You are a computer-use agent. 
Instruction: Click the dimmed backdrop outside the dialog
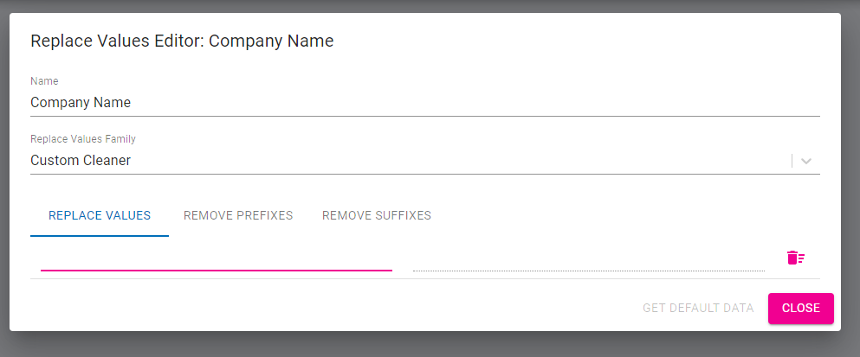(x=433, y=344)
